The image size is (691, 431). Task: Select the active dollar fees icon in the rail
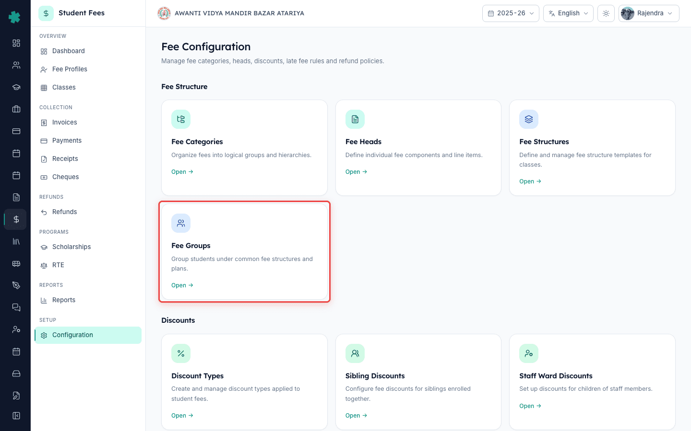pyautogui.click(x=16, y=219)
